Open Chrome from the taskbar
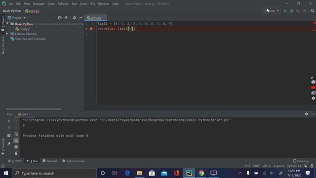 [x=201, y=173]
